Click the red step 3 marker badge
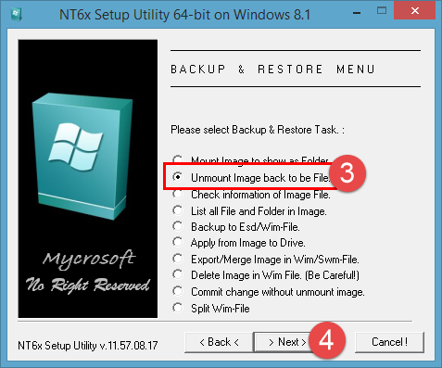This screenshot has height=368, width=442. coord(347,173)
